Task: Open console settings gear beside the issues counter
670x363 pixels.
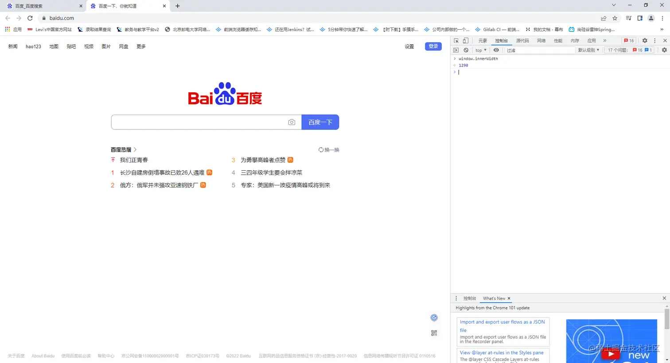Action: coord(664,50)
